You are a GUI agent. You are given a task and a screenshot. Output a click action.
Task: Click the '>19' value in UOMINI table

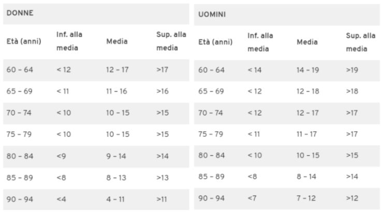352,70
